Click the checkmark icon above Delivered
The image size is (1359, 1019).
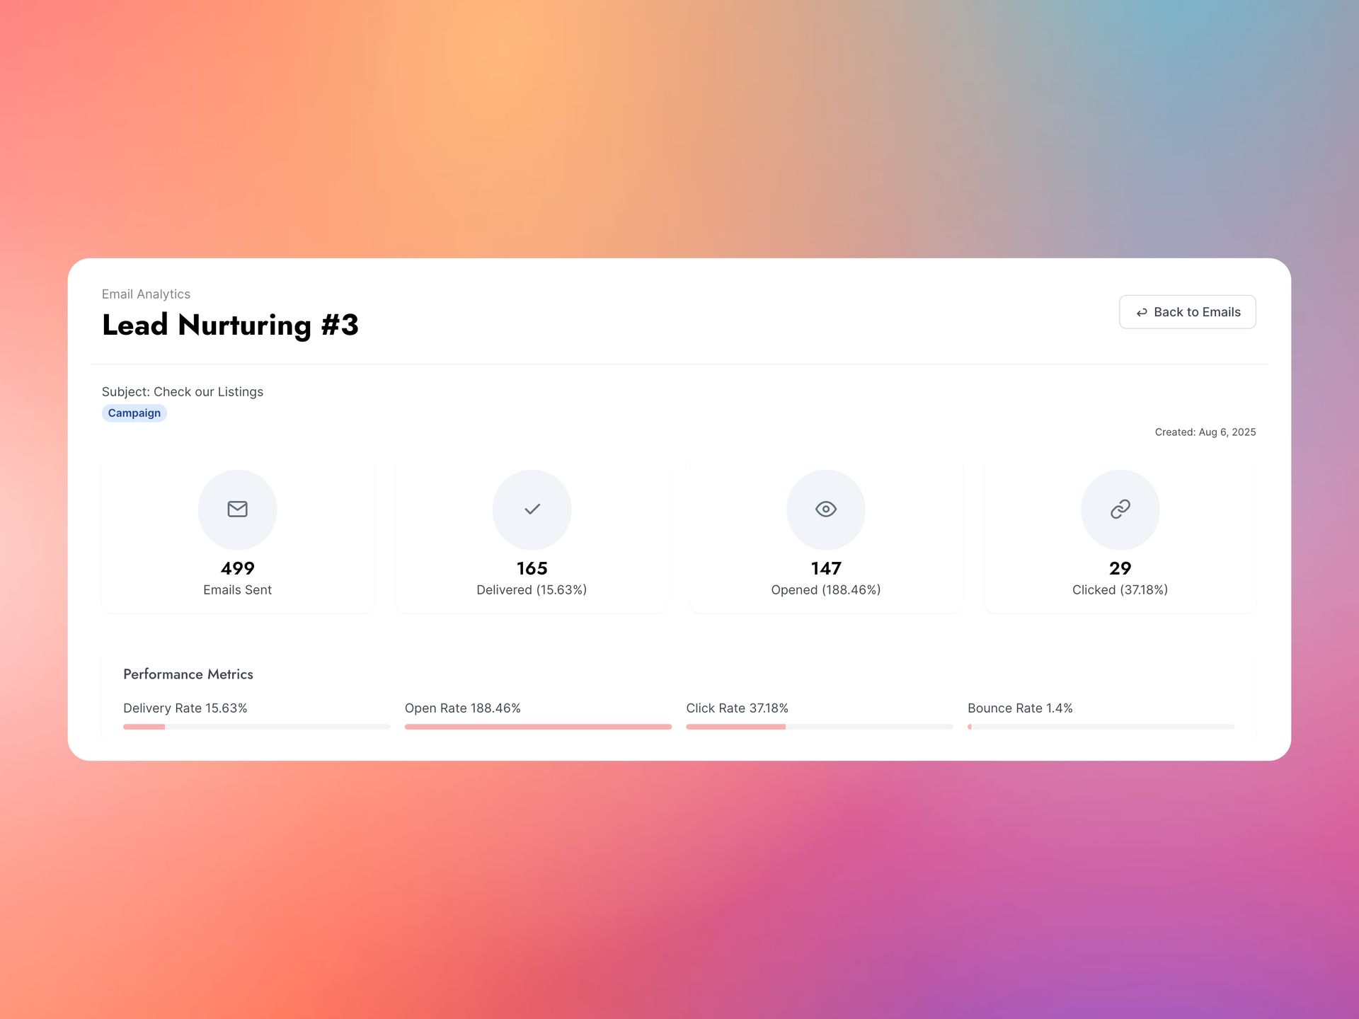pos(532,509)
